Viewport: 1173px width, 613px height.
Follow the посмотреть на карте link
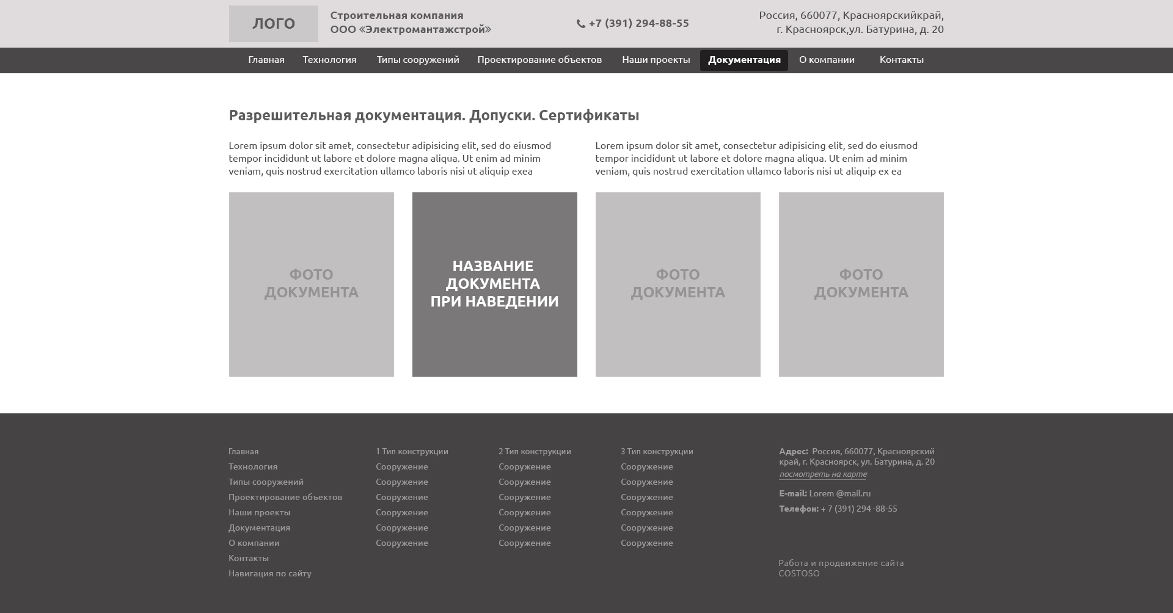coord(822,474)
